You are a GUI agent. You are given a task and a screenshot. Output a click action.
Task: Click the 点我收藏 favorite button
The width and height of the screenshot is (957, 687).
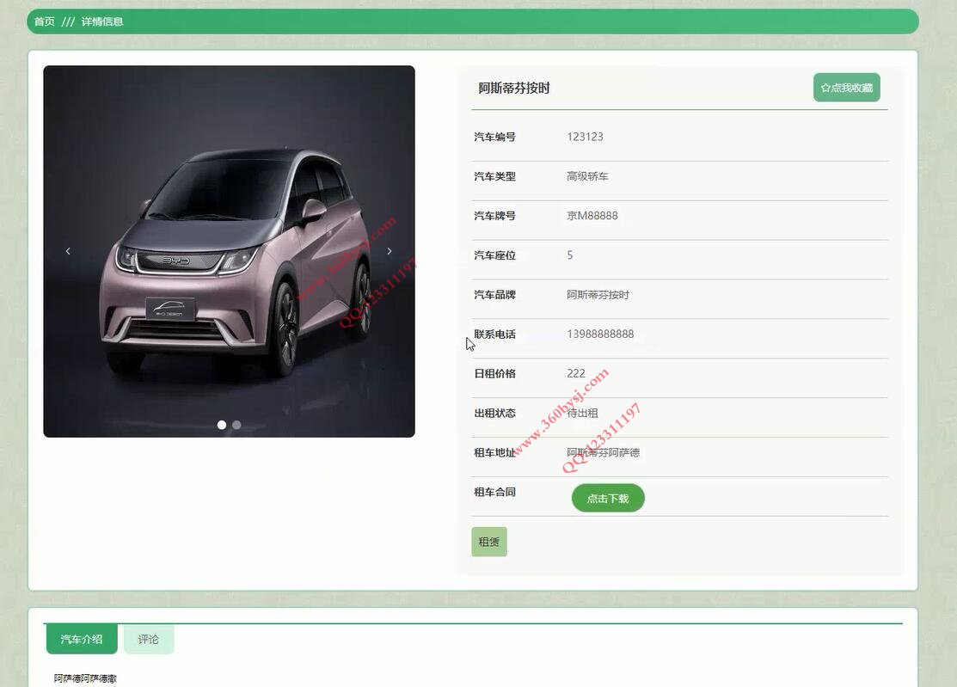[x=847, y=87]
